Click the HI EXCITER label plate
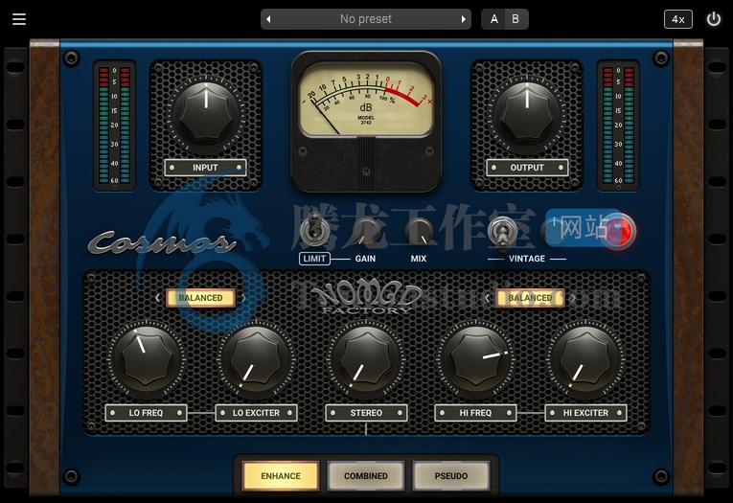Image resolution: width=733 pixels, height=503 pixels. pyautogui.click(x=585, y=413)
